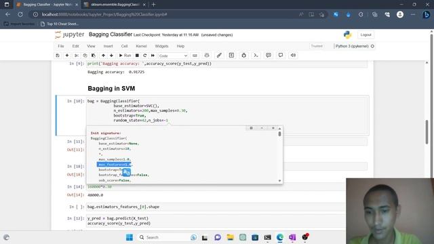This screenshot has width=434, height=244.
Task: Open the Bing sidebar icon in Edge
Action: 427,14
